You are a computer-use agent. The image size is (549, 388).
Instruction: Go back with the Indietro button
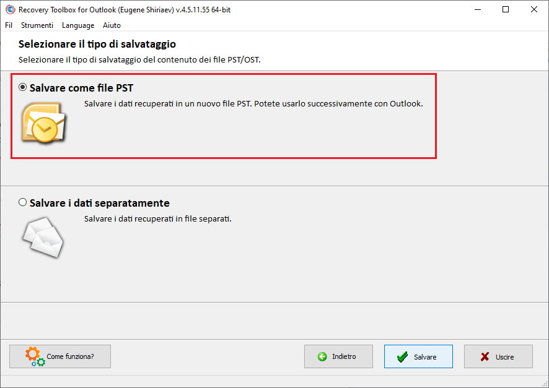coord(338,356)
